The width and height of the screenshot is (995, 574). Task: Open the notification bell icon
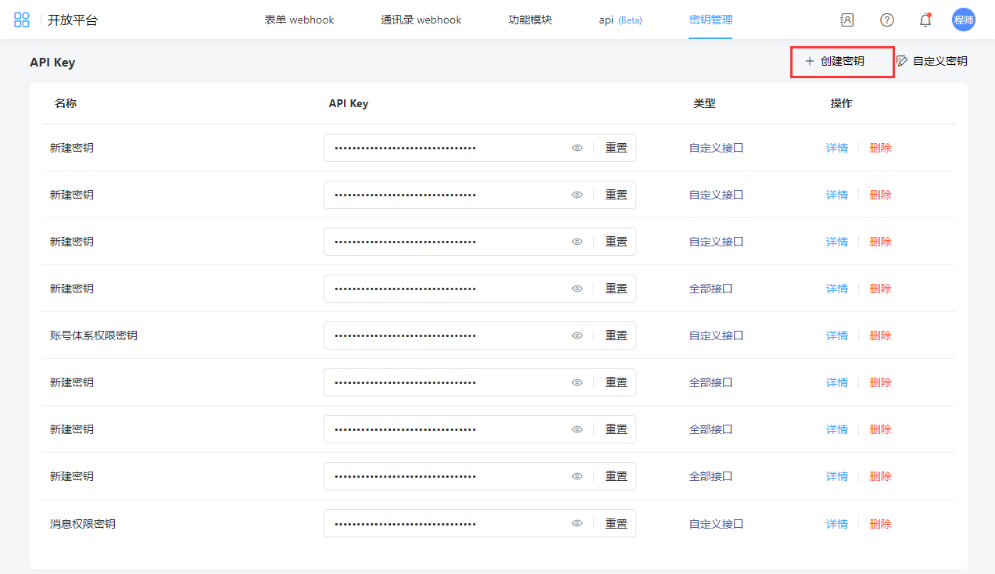(x=925, y=20)
